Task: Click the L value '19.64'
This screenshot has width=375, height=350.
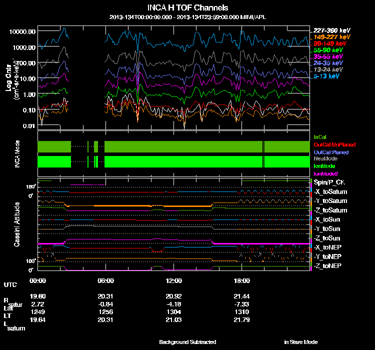Action: pyautogui.click(x=37, y=319)
